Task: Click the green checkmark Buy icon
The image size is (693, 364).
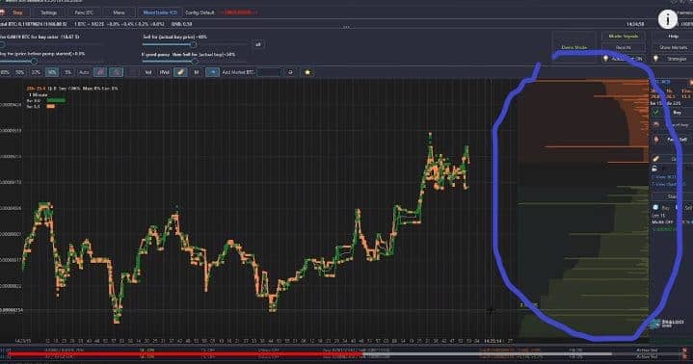Action: click(x=655, y=113)
